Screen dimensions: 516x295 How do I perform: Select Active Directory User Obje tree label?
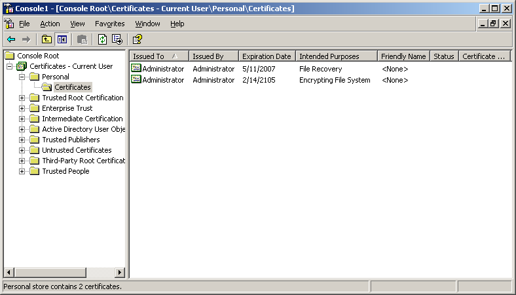click(x=83, y=130)
